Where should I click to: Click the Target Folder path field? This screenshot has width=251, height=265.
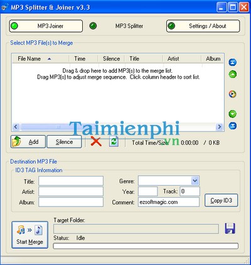point(136,229)
